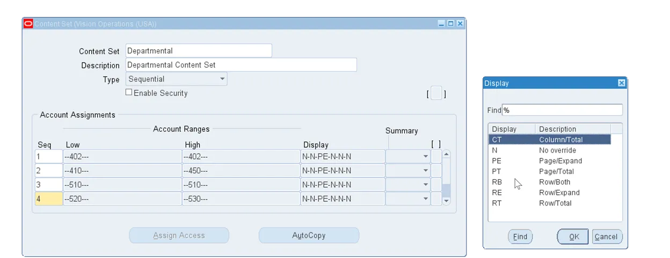Click Find button in Display dialog

(x=520, y=237)
